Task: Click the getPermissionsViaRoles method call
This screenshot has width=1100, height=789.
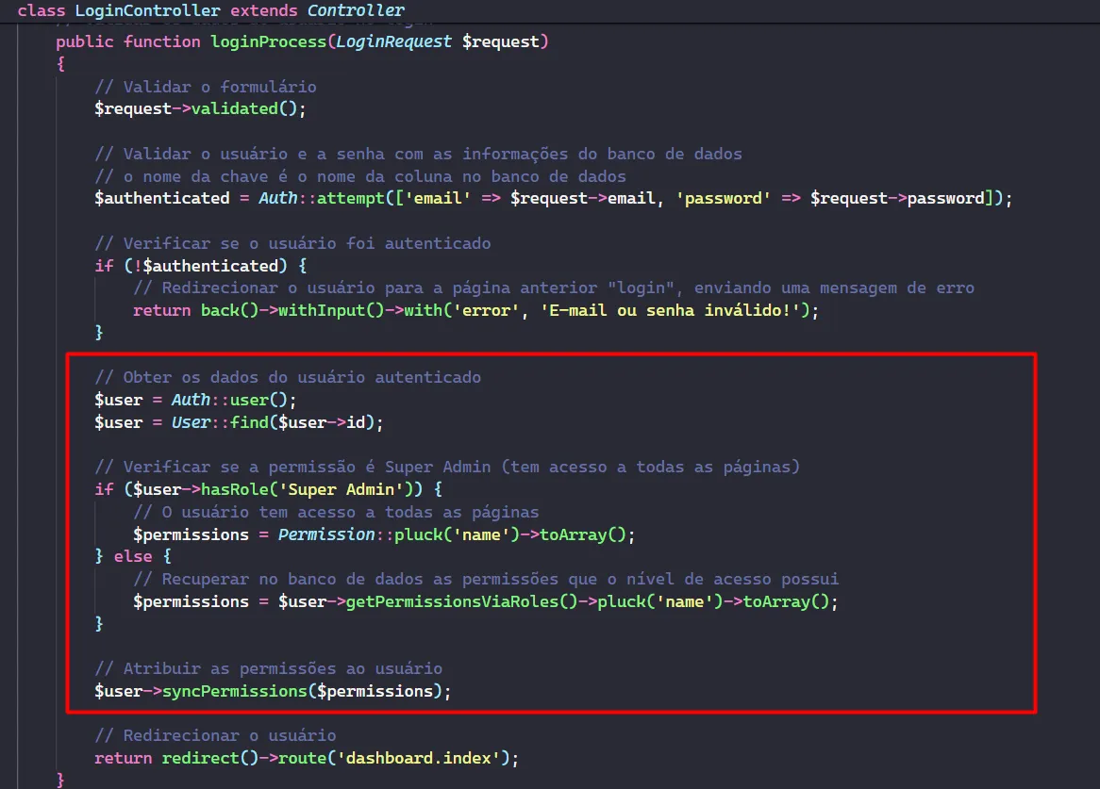Action: point(461,601)
